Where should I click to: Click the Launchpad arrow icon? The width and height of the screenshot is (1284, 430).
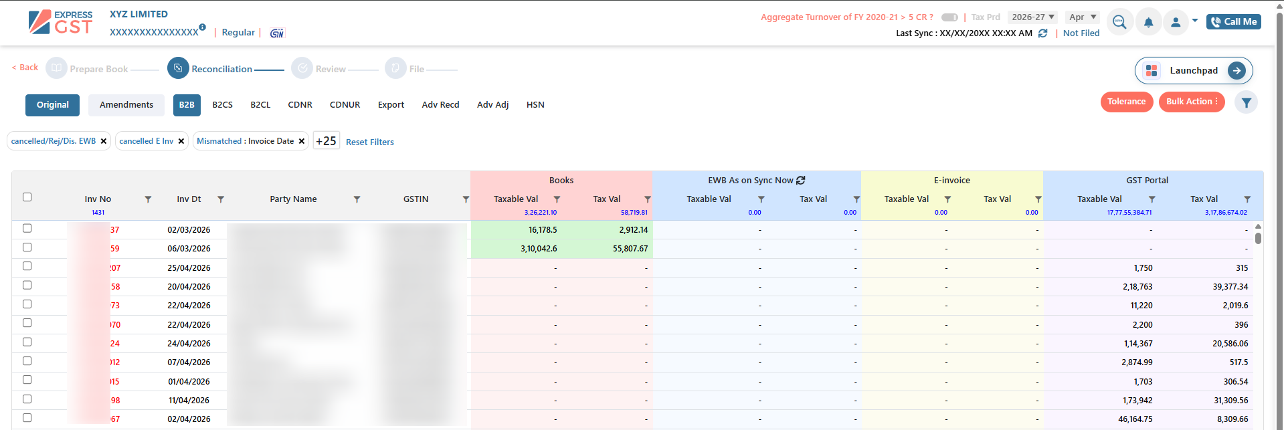pos(1236,70)
